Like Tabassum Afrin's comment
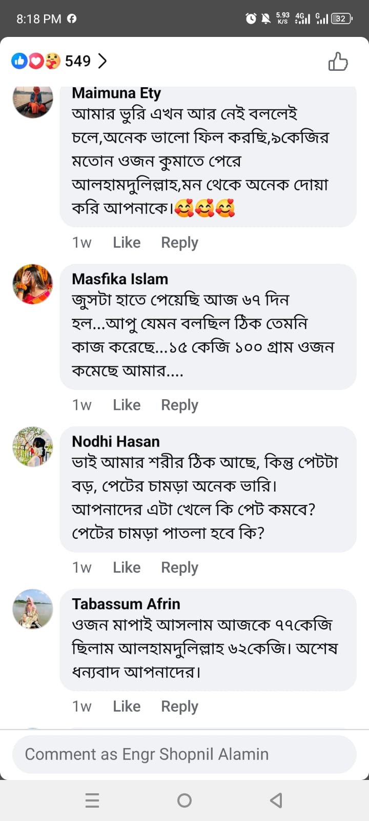Image resolution: width=369 pixels, height=821 pixels. (127, 706)
